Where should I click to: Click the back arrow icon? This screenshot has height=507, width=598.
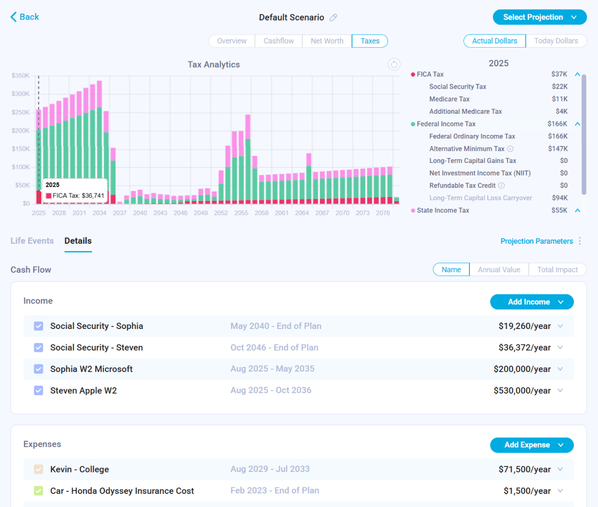coord(14,17)
